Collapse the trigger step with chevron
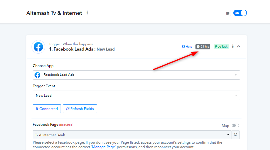The height and width of the screenshot is (150, 270). pyautogui.click(x=238, y=46)
